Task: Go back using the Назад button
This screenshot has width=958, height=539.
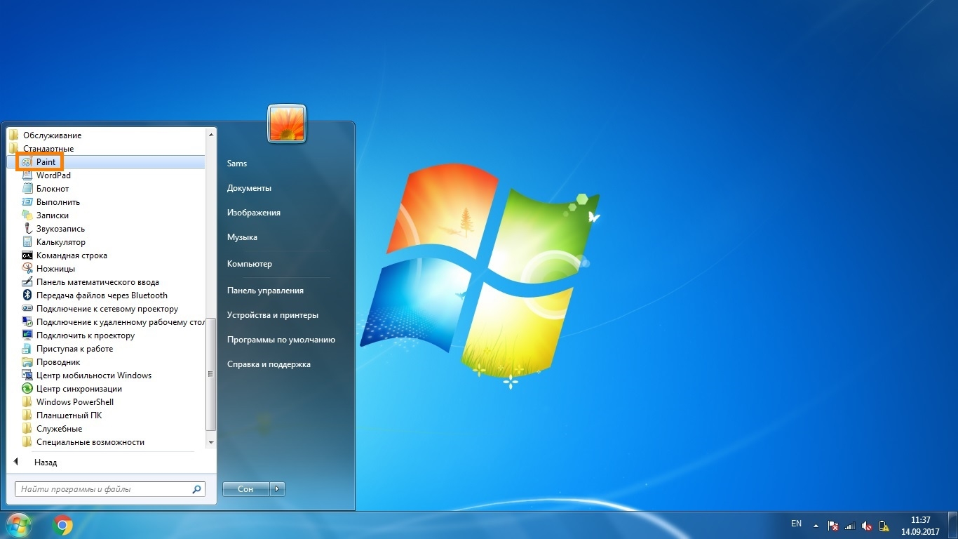Action: 45,463
